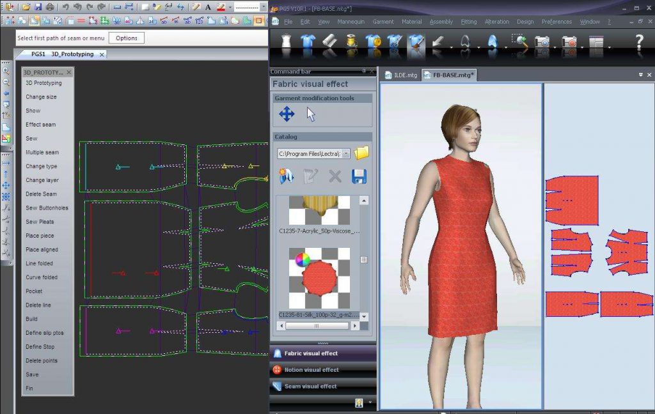The image size is (655, 414).
Task: Open the line style dropdown
Action: [264, 7]
